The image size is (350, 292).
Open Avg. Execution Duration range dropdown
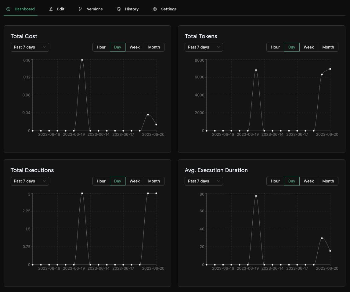204,181
